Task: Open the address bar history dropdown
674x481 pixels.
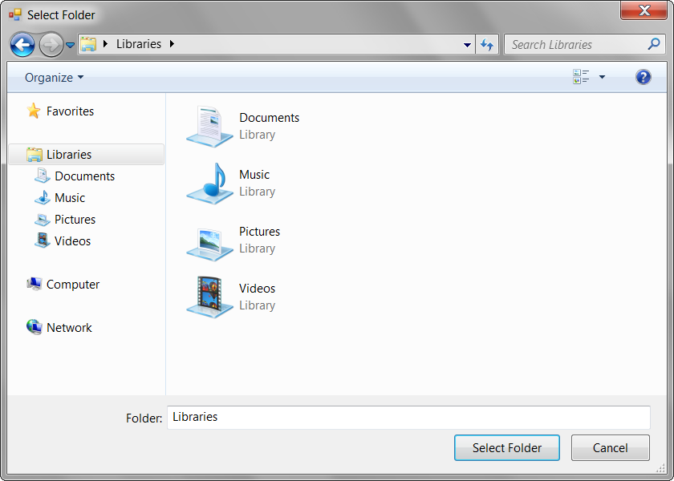Action: click(467, 45)
